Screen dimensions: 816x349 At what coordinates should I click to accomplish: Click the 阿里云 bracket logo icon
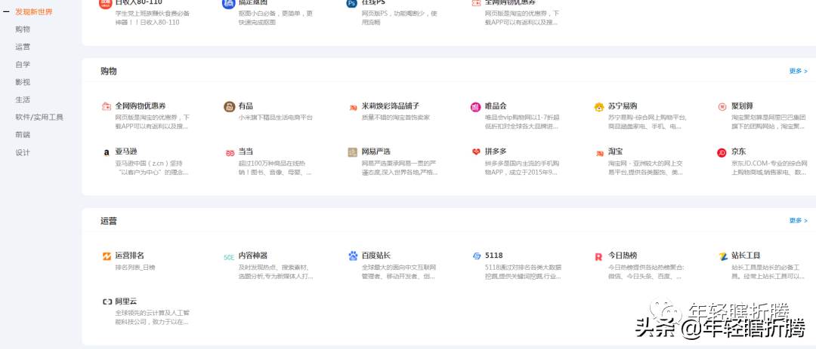tap(107, 302)
